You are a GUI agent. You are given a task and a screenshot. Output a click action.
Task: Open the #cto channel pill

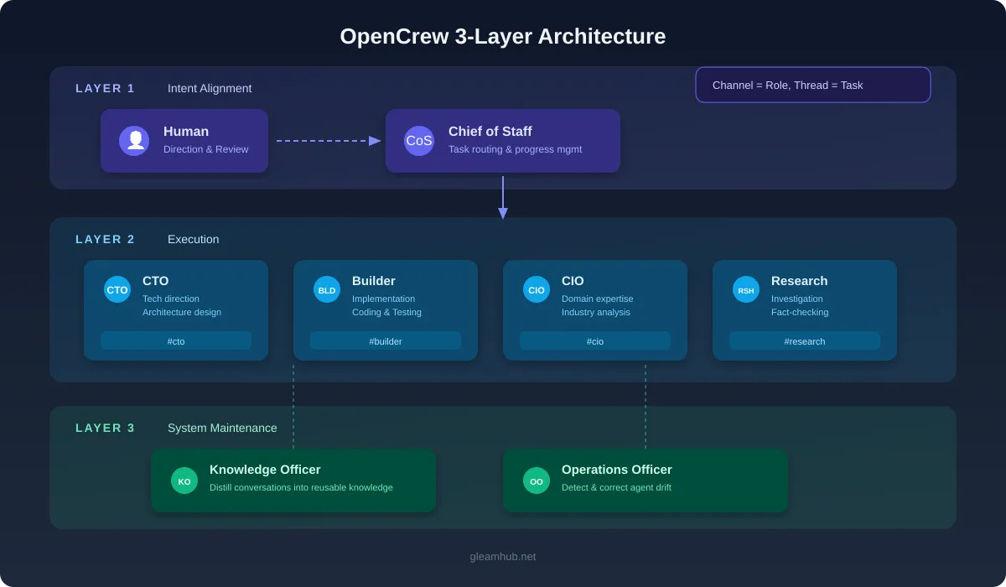coord(176,340)
